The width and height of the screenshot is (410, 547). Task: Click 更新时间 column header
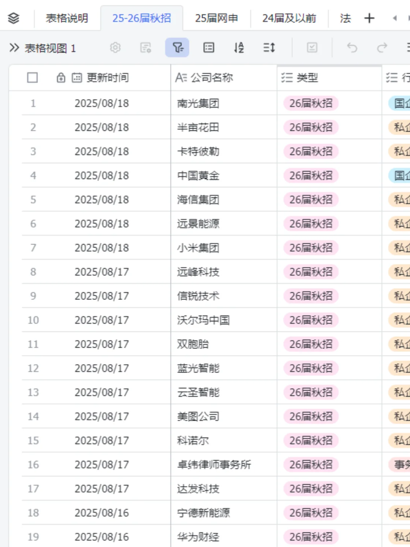(108, 78)
